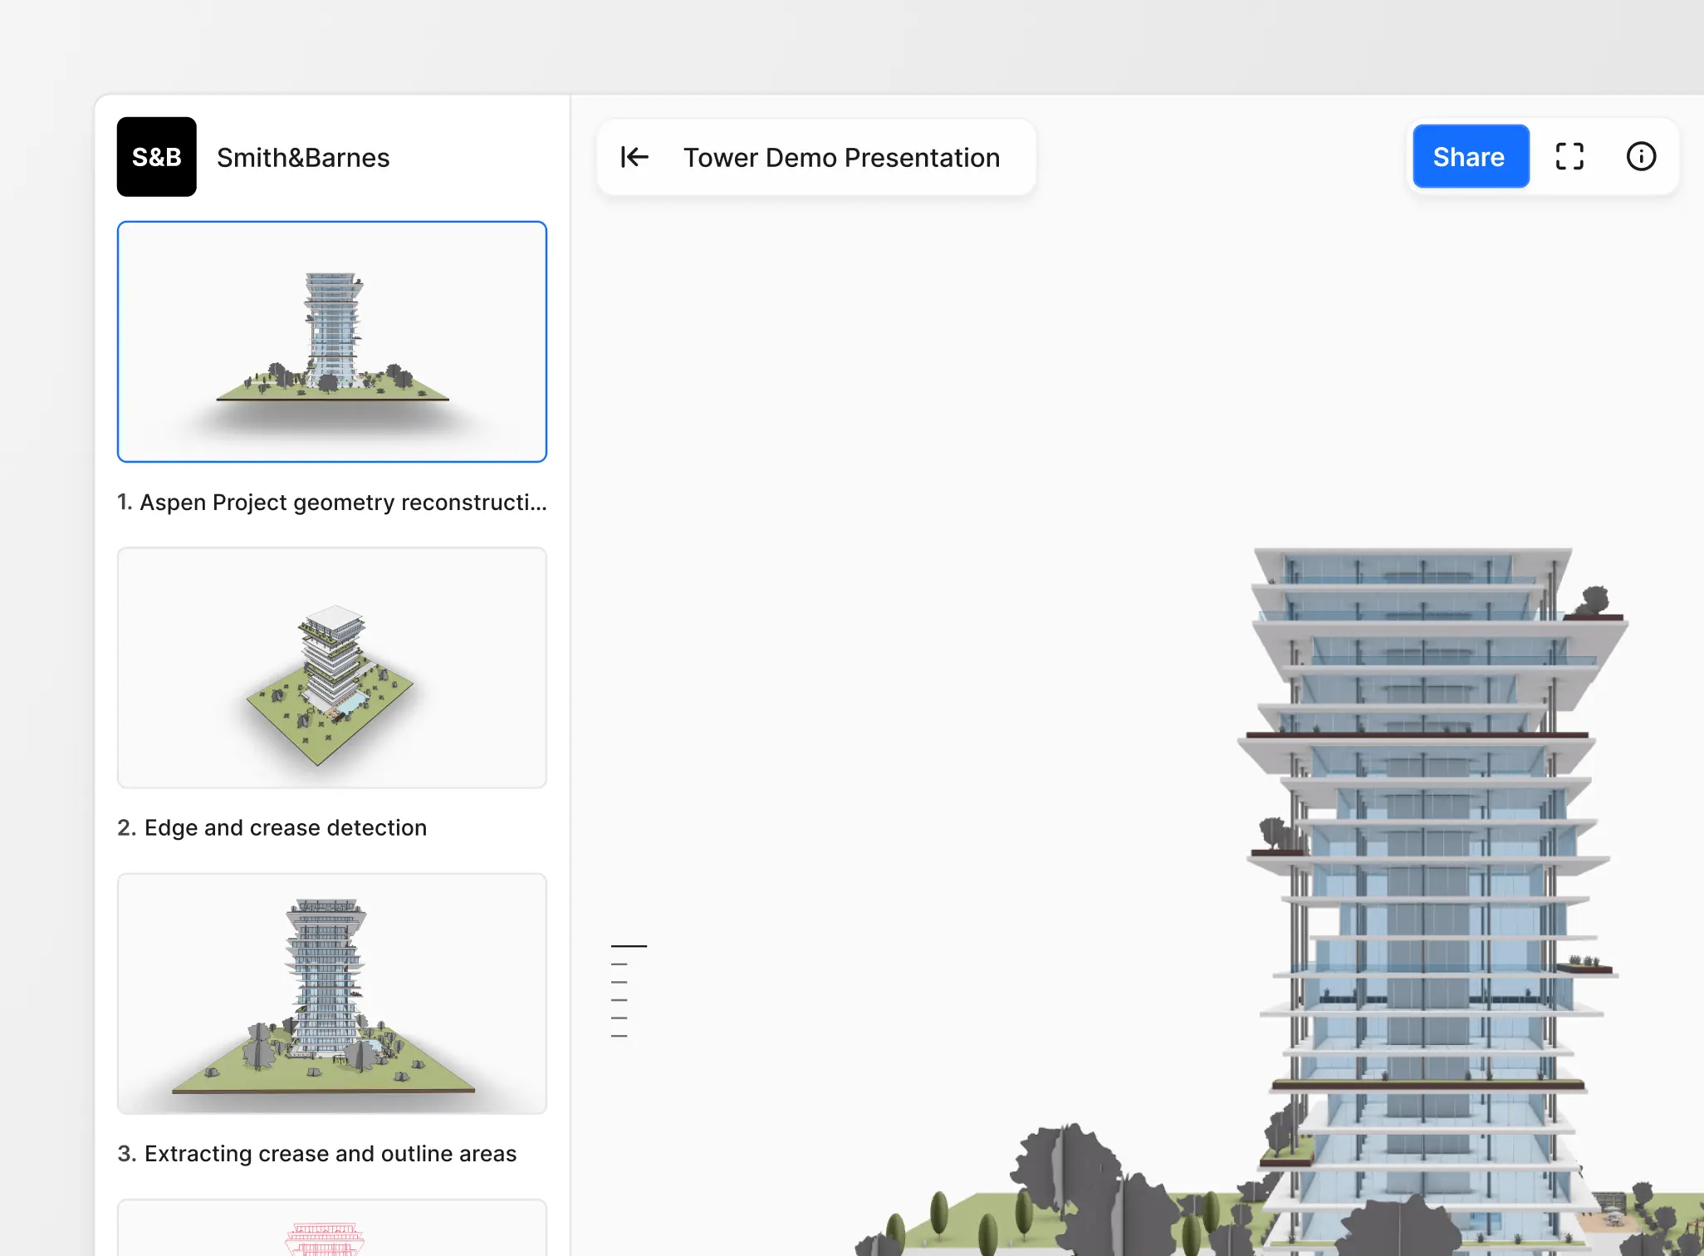Enter fullscreen mode via the brackets icon
This screenshot has height=1256, width=1704.
(x=1569, y=157)
